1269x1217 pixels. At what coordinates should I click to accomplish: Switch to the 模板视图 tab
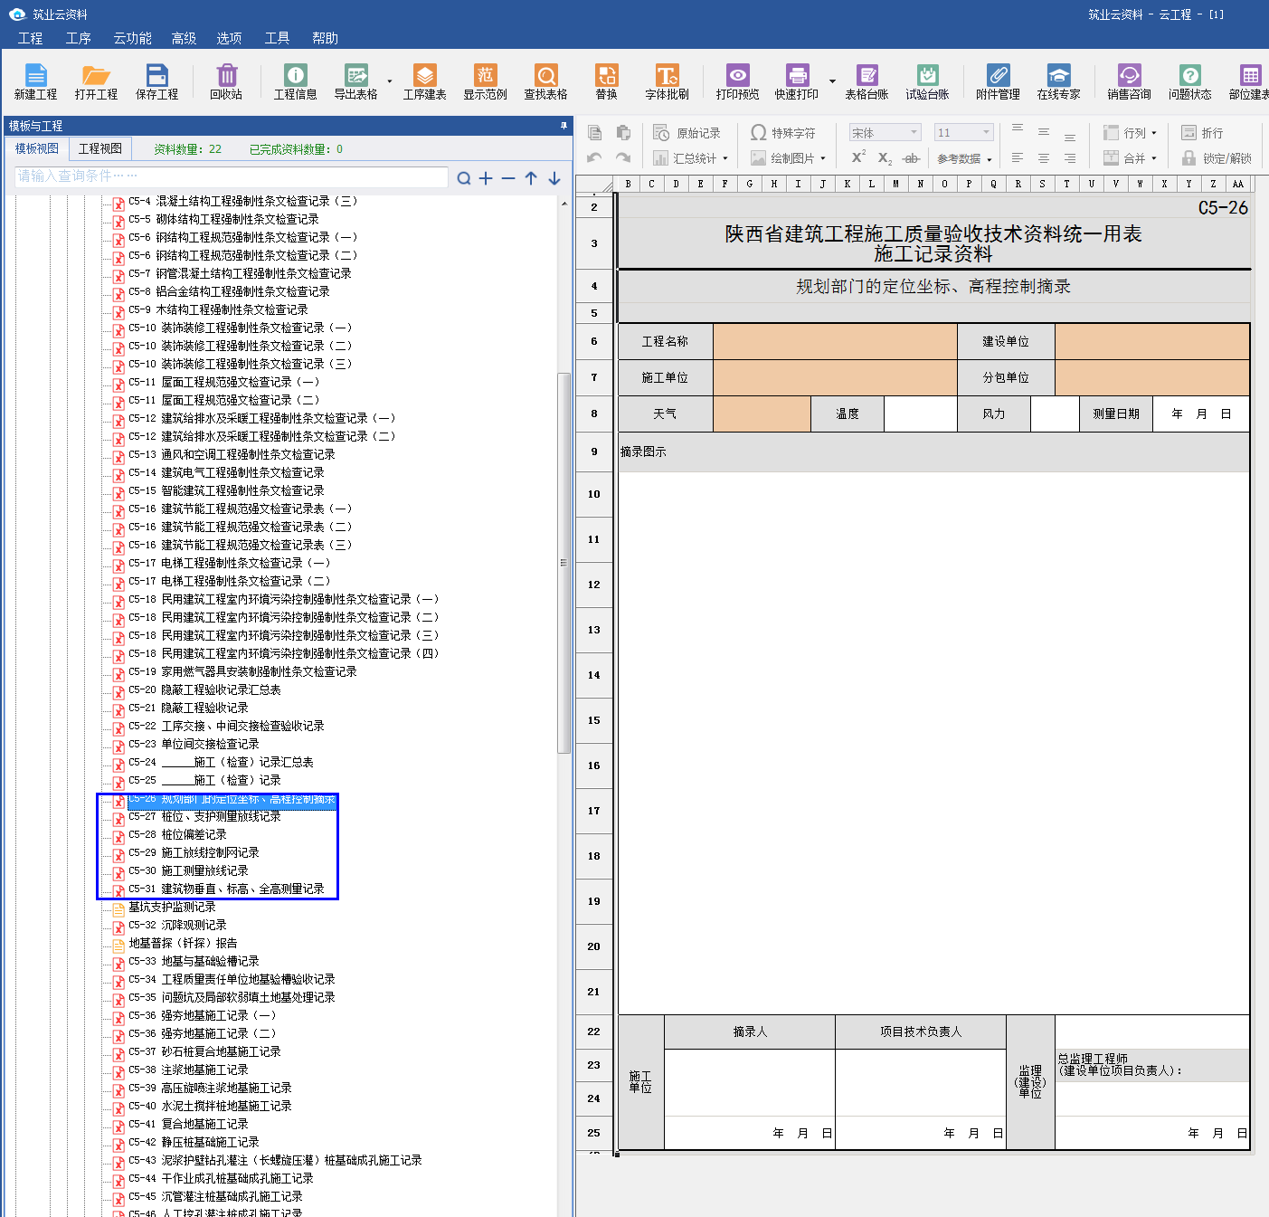tap(37, 148)
